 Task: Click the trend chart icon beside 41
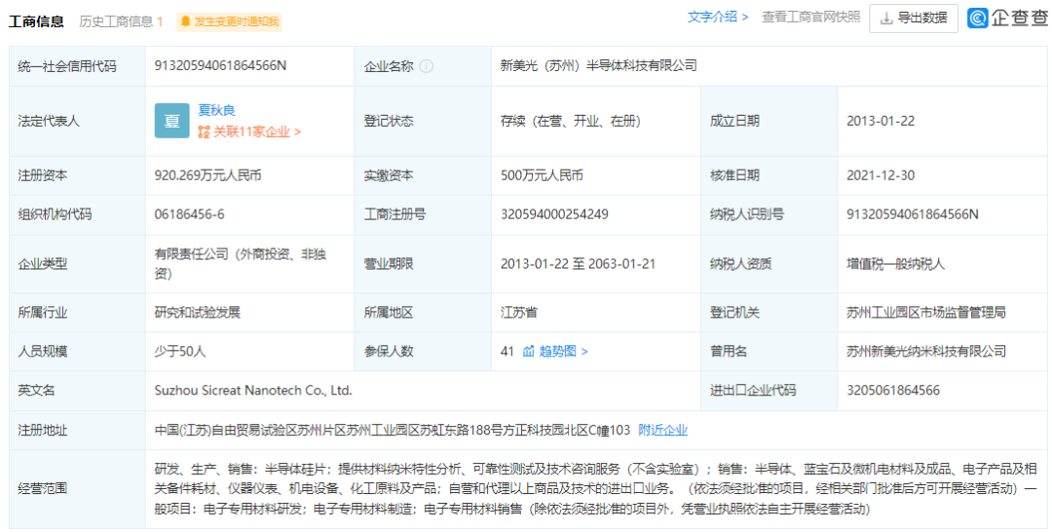click(529, 351)
